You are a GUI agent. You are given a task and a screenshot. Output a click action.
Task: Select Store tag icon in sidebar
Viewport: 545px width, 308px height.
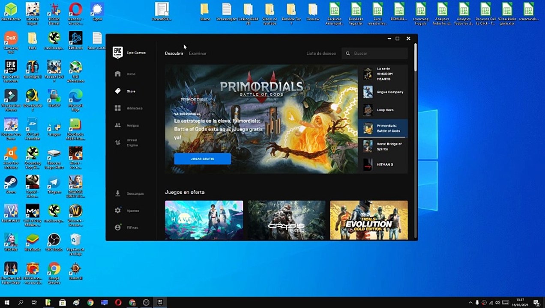[x=118, y=91]
